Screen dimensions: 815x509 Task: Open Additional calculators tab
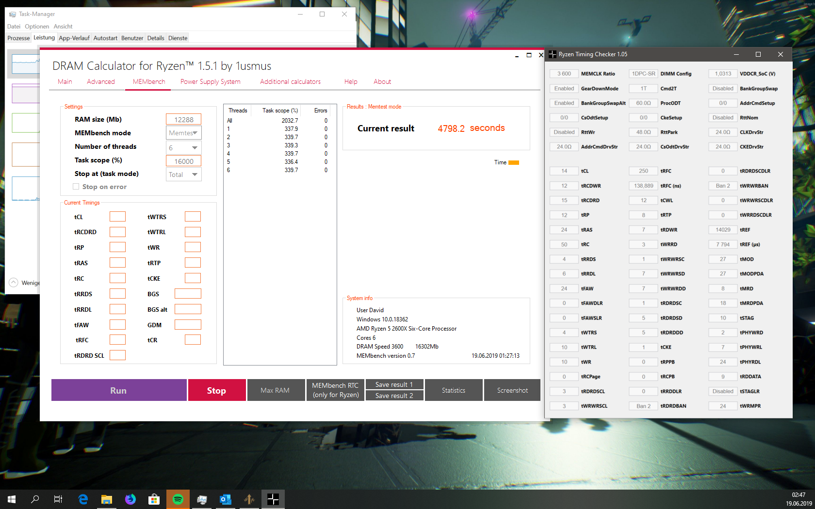290,82
